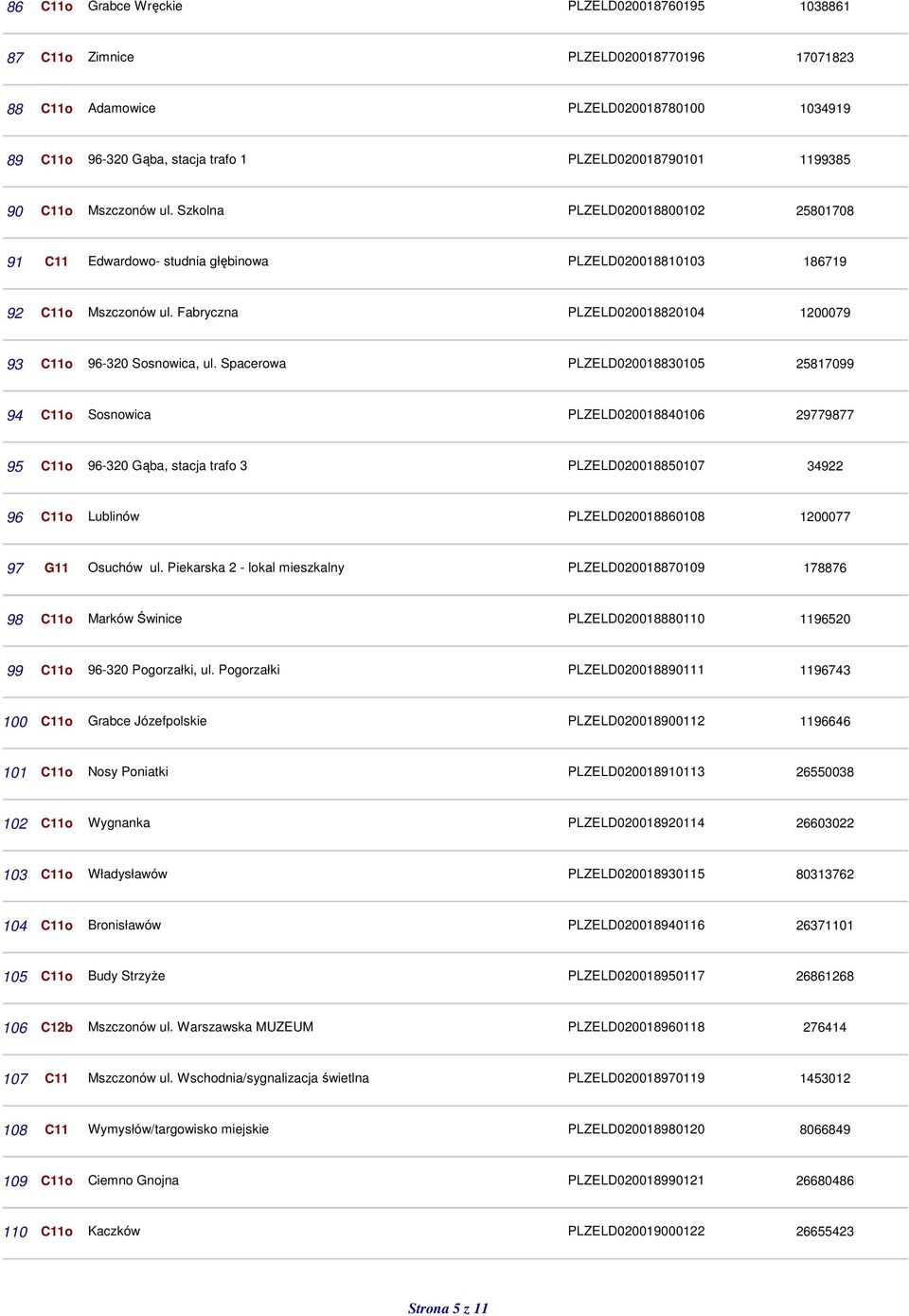Select 'Marków Świnice' row text
The image size is (909, 1316).
135,619
